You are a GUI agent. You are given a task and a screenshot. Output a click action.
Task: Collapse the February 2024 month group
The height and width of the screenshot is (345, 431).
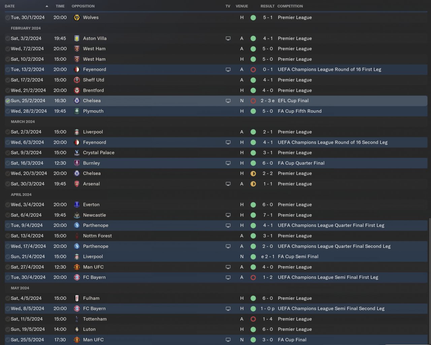click(x=26, y=28)
